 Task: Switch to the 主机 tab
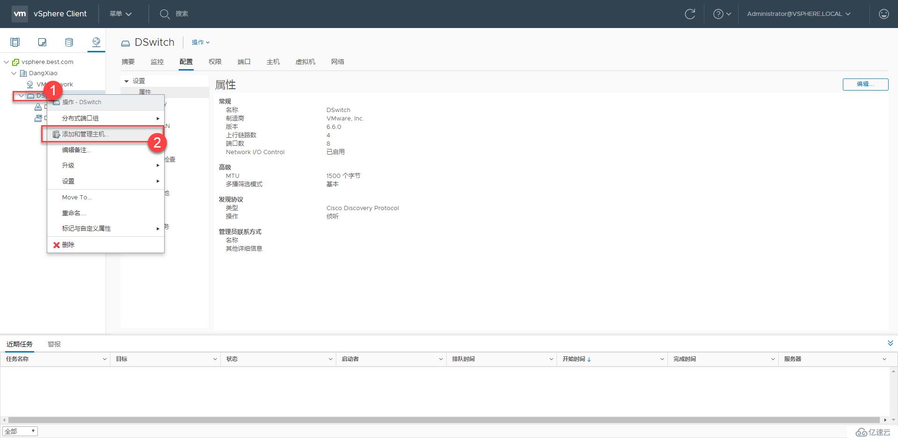tap(273, 62)
